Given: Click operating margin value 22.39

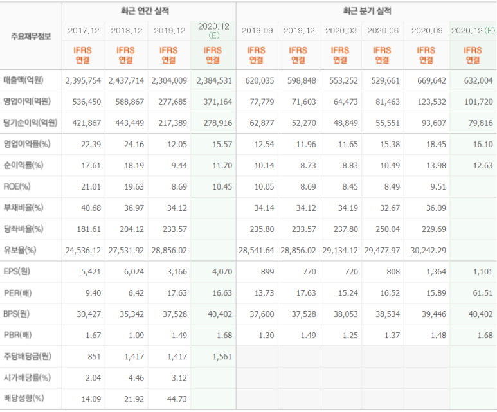Looking at the screenshot, I should [91, 145].
